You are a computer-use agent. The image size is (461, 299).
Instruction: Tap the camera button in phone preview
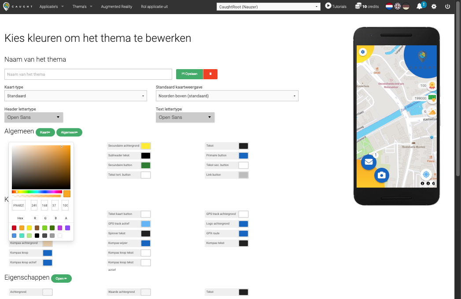click(382, 175)
